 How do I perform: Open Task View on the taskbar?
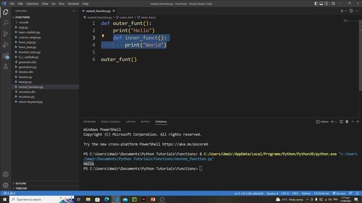[79, 199]
